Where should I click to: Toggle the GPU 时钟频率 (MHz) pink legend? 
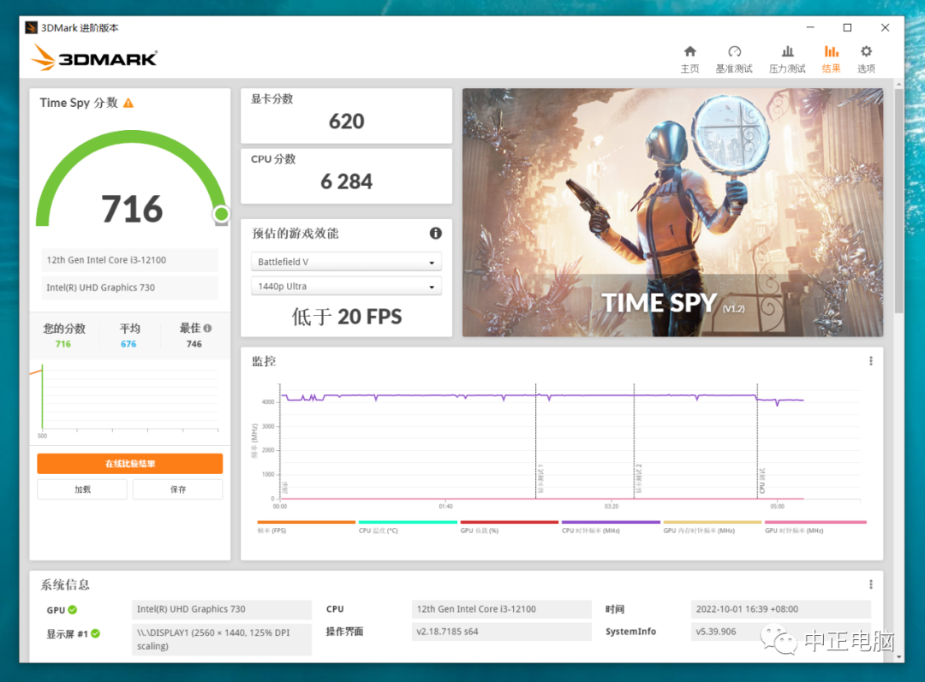point(815,527)
